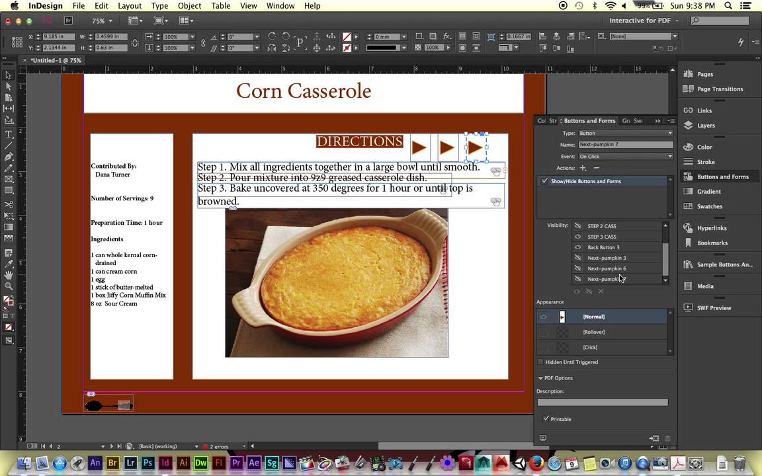The image size is (762, 476).
Task: Switch to the Gradient tab labeled Gra
Action: [x=626, y=121]
